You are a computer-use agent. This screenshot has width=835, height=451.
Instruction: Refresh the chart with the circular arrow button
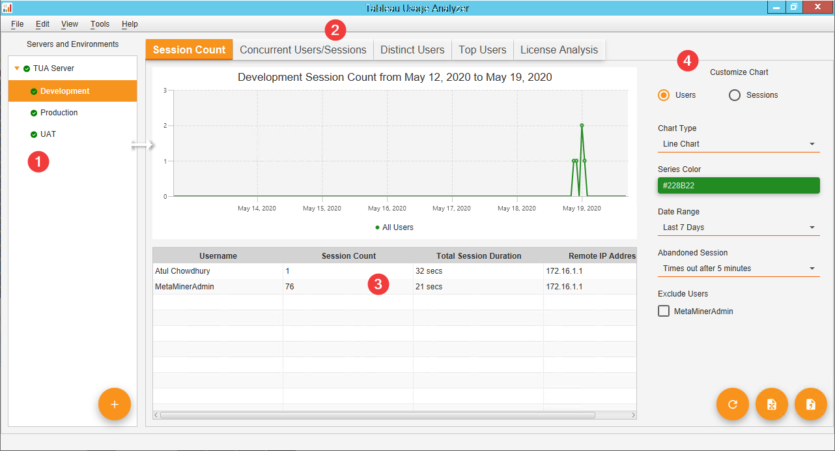click(733, 405)
